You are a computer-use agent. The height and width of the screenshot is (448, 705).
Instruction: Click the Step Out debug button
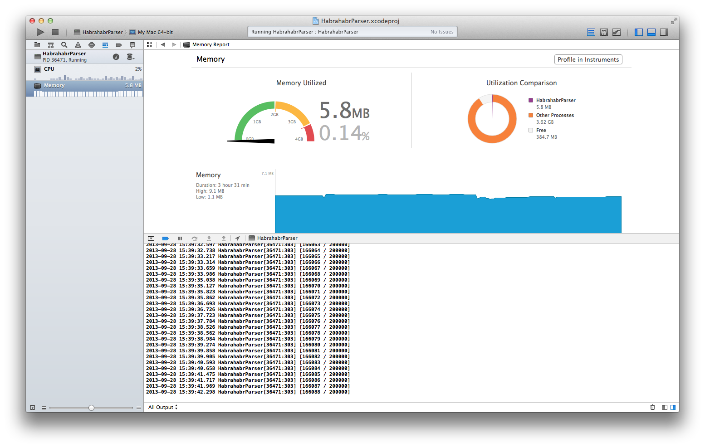(x=224, y=238)
